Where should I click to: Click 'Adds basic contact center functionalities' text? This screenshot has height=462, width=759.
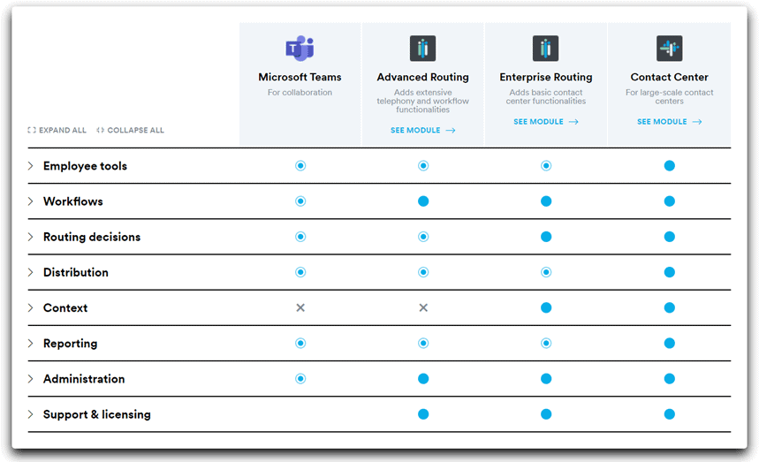pos(545,97)
